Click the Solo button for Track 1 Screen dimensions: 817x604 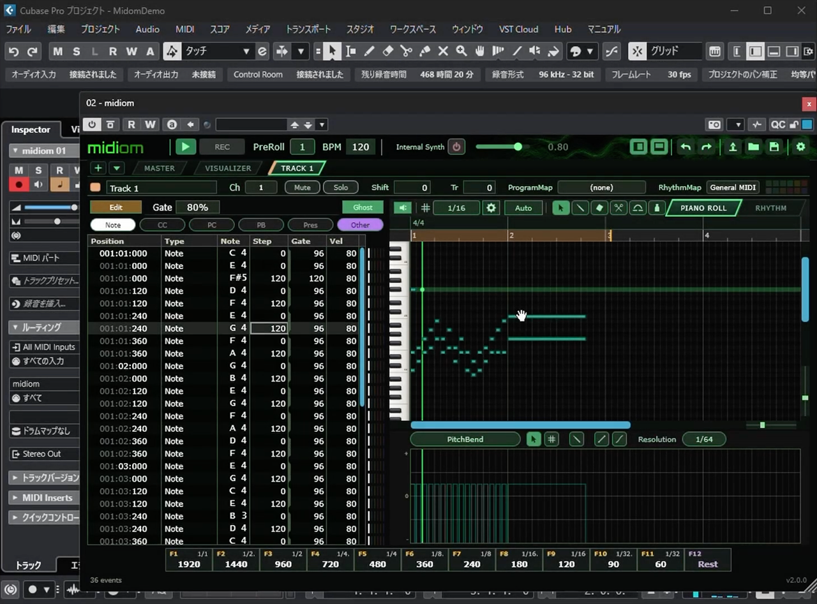click(x=341, y=188)
